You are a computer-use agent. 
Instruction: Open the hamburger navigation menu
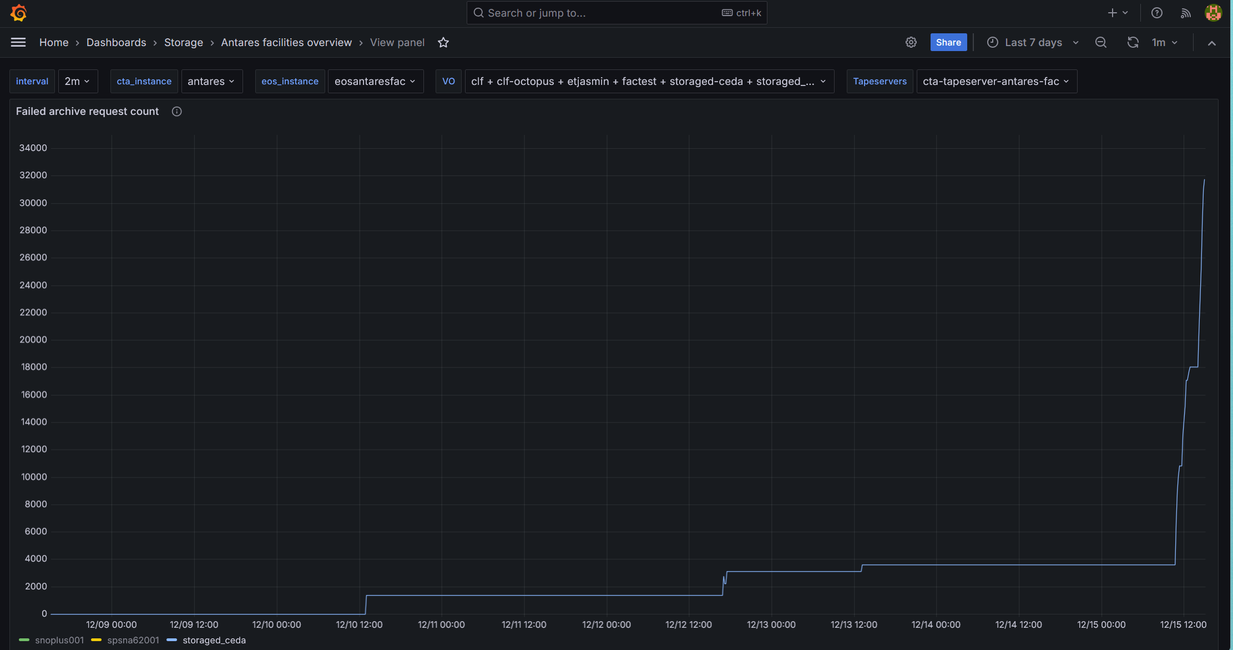click(x=18, y=43)
